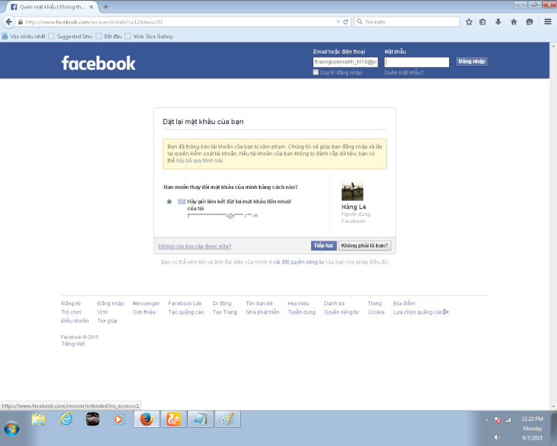Screen dimensions: 557x446
Task: Open footer 'Cookie' link
Action: tap(376, 312)
